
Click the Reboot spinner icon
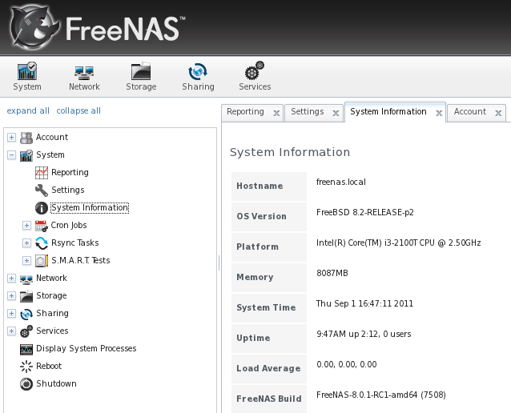point(26,367)
